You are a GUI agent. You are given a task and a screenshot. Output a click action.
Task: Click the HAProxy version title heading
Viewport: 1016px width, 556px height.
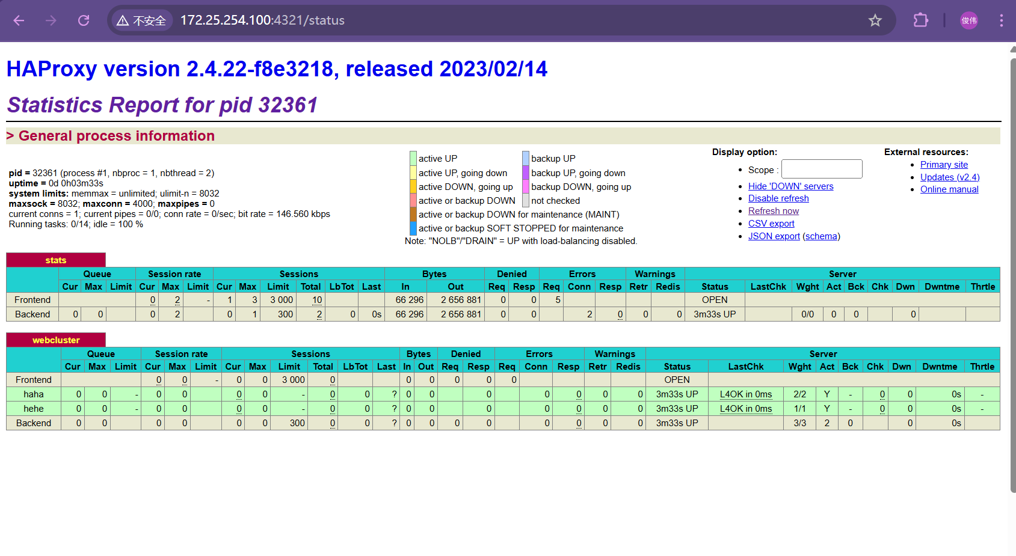click(x=277, y=69)
